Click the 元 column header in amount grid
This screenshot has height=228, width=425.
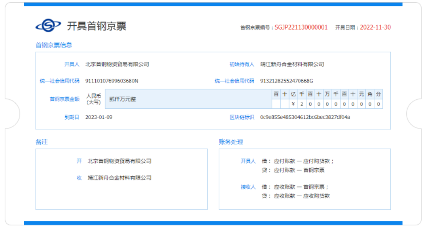[x=361, y=94]
